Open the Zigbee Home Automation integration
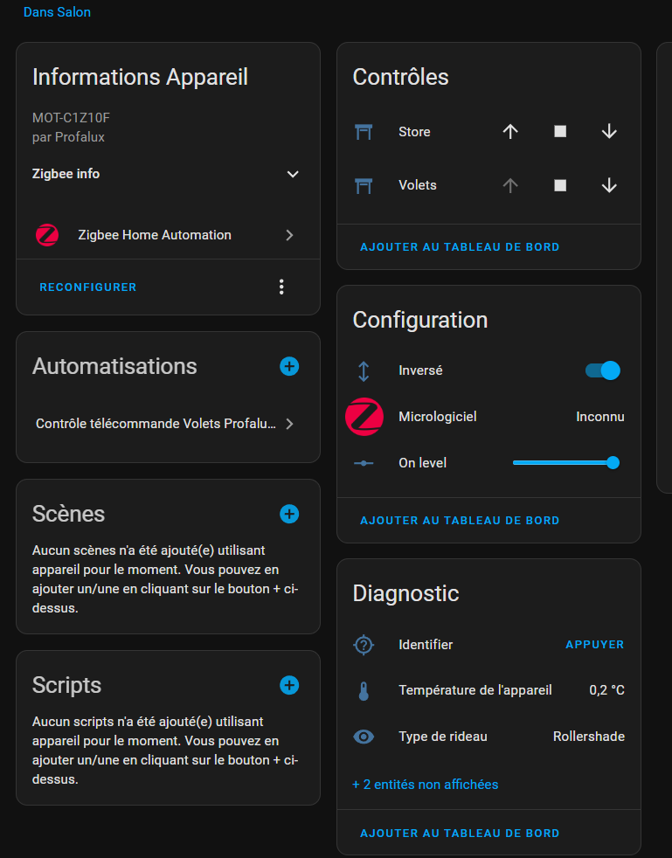This screenshot has height=858, width=672. tap(166, 235)
